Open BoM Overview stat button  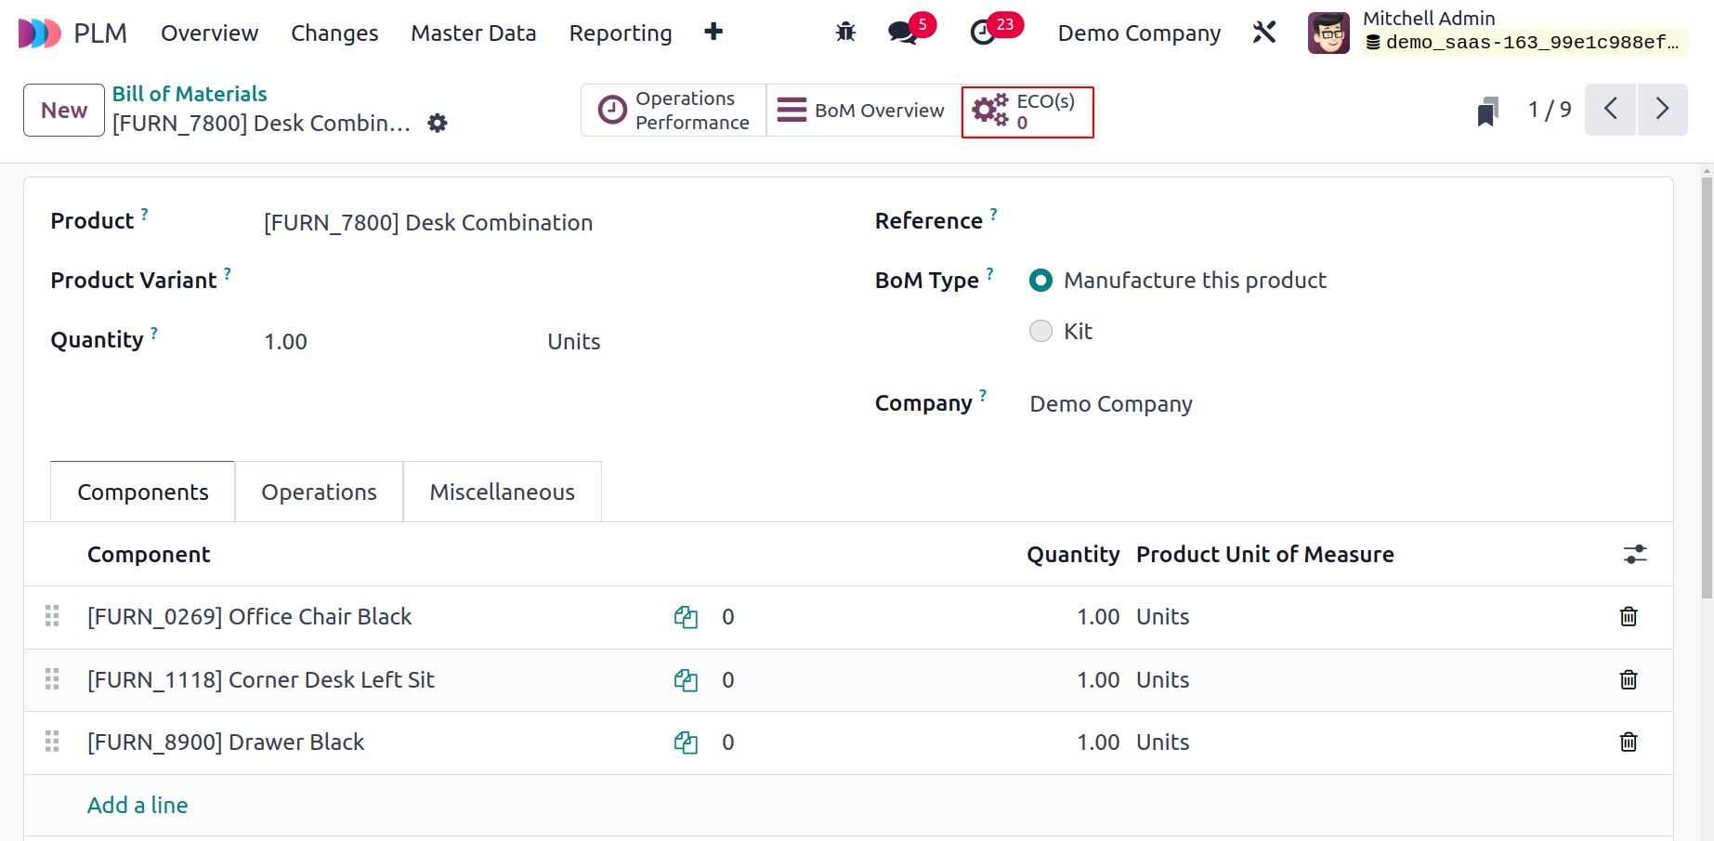pos(863,111)
